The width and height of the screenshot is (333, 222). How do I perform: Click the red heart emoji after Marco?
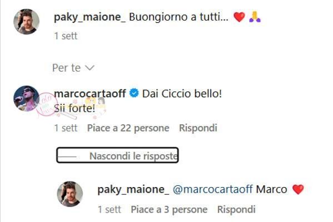pyautogui.click(x=298, y=189)
